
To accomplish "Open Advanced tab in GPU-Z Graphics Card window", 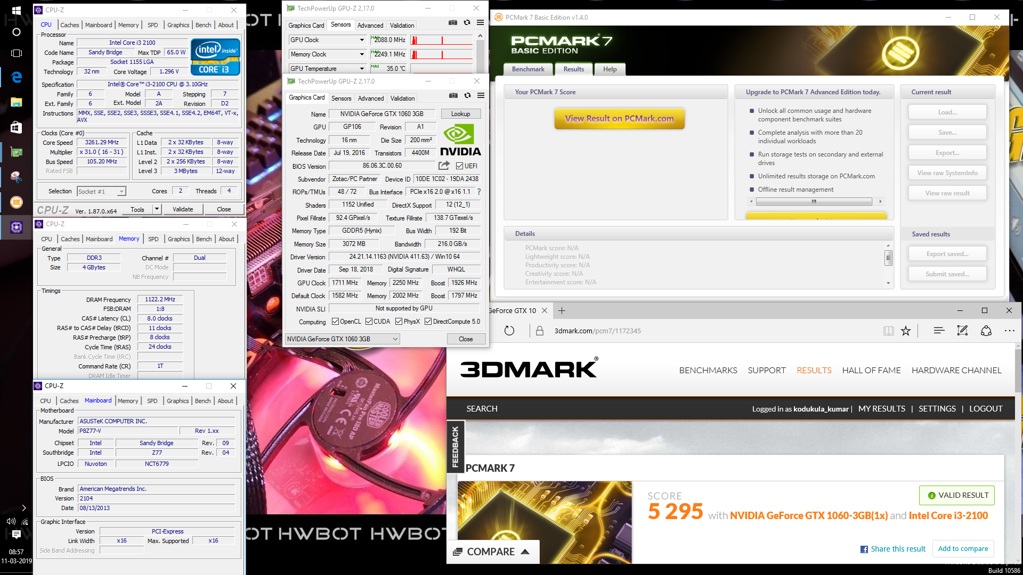I will (371, 98).
